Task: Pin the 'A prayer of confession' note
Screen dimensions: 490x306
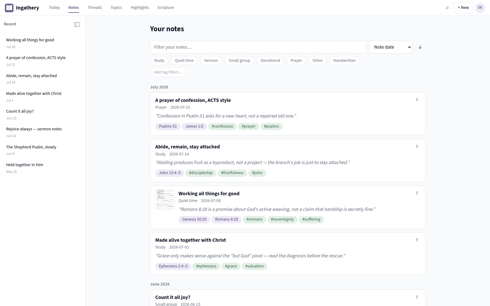Action: tap(417, 100)
